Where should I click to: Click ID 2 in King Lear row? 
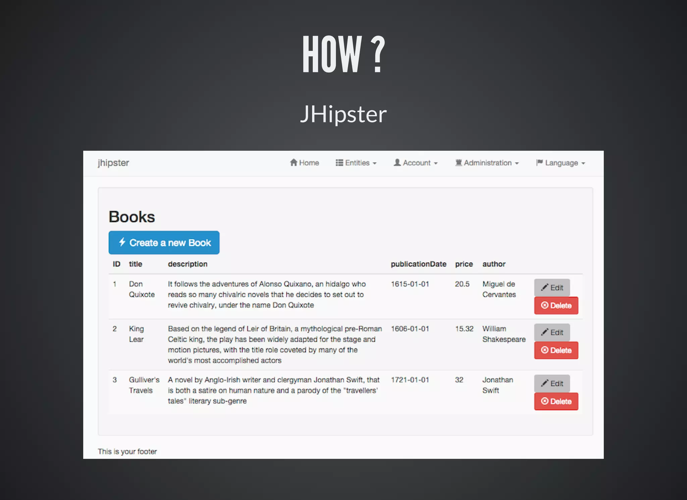tap(115, 329)
